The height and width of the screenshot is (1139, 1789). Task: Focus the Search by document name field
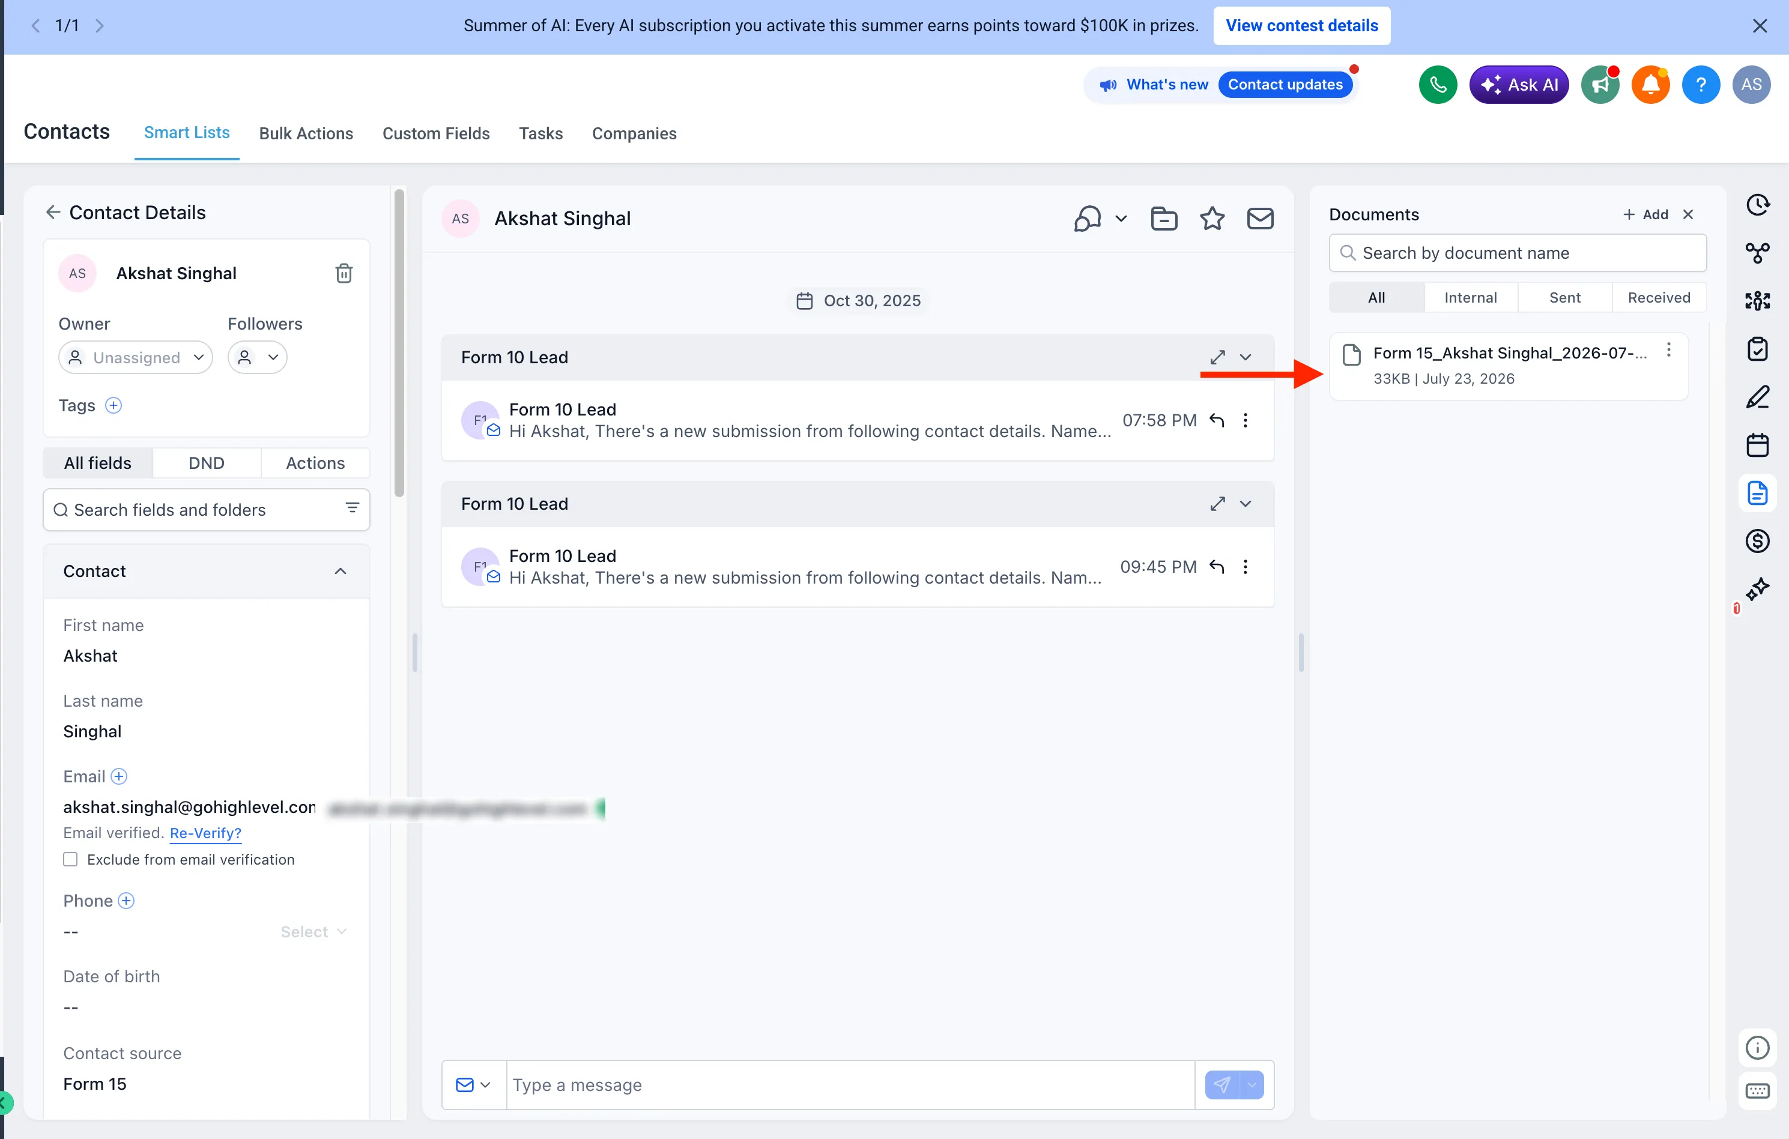click(1517, 253)
